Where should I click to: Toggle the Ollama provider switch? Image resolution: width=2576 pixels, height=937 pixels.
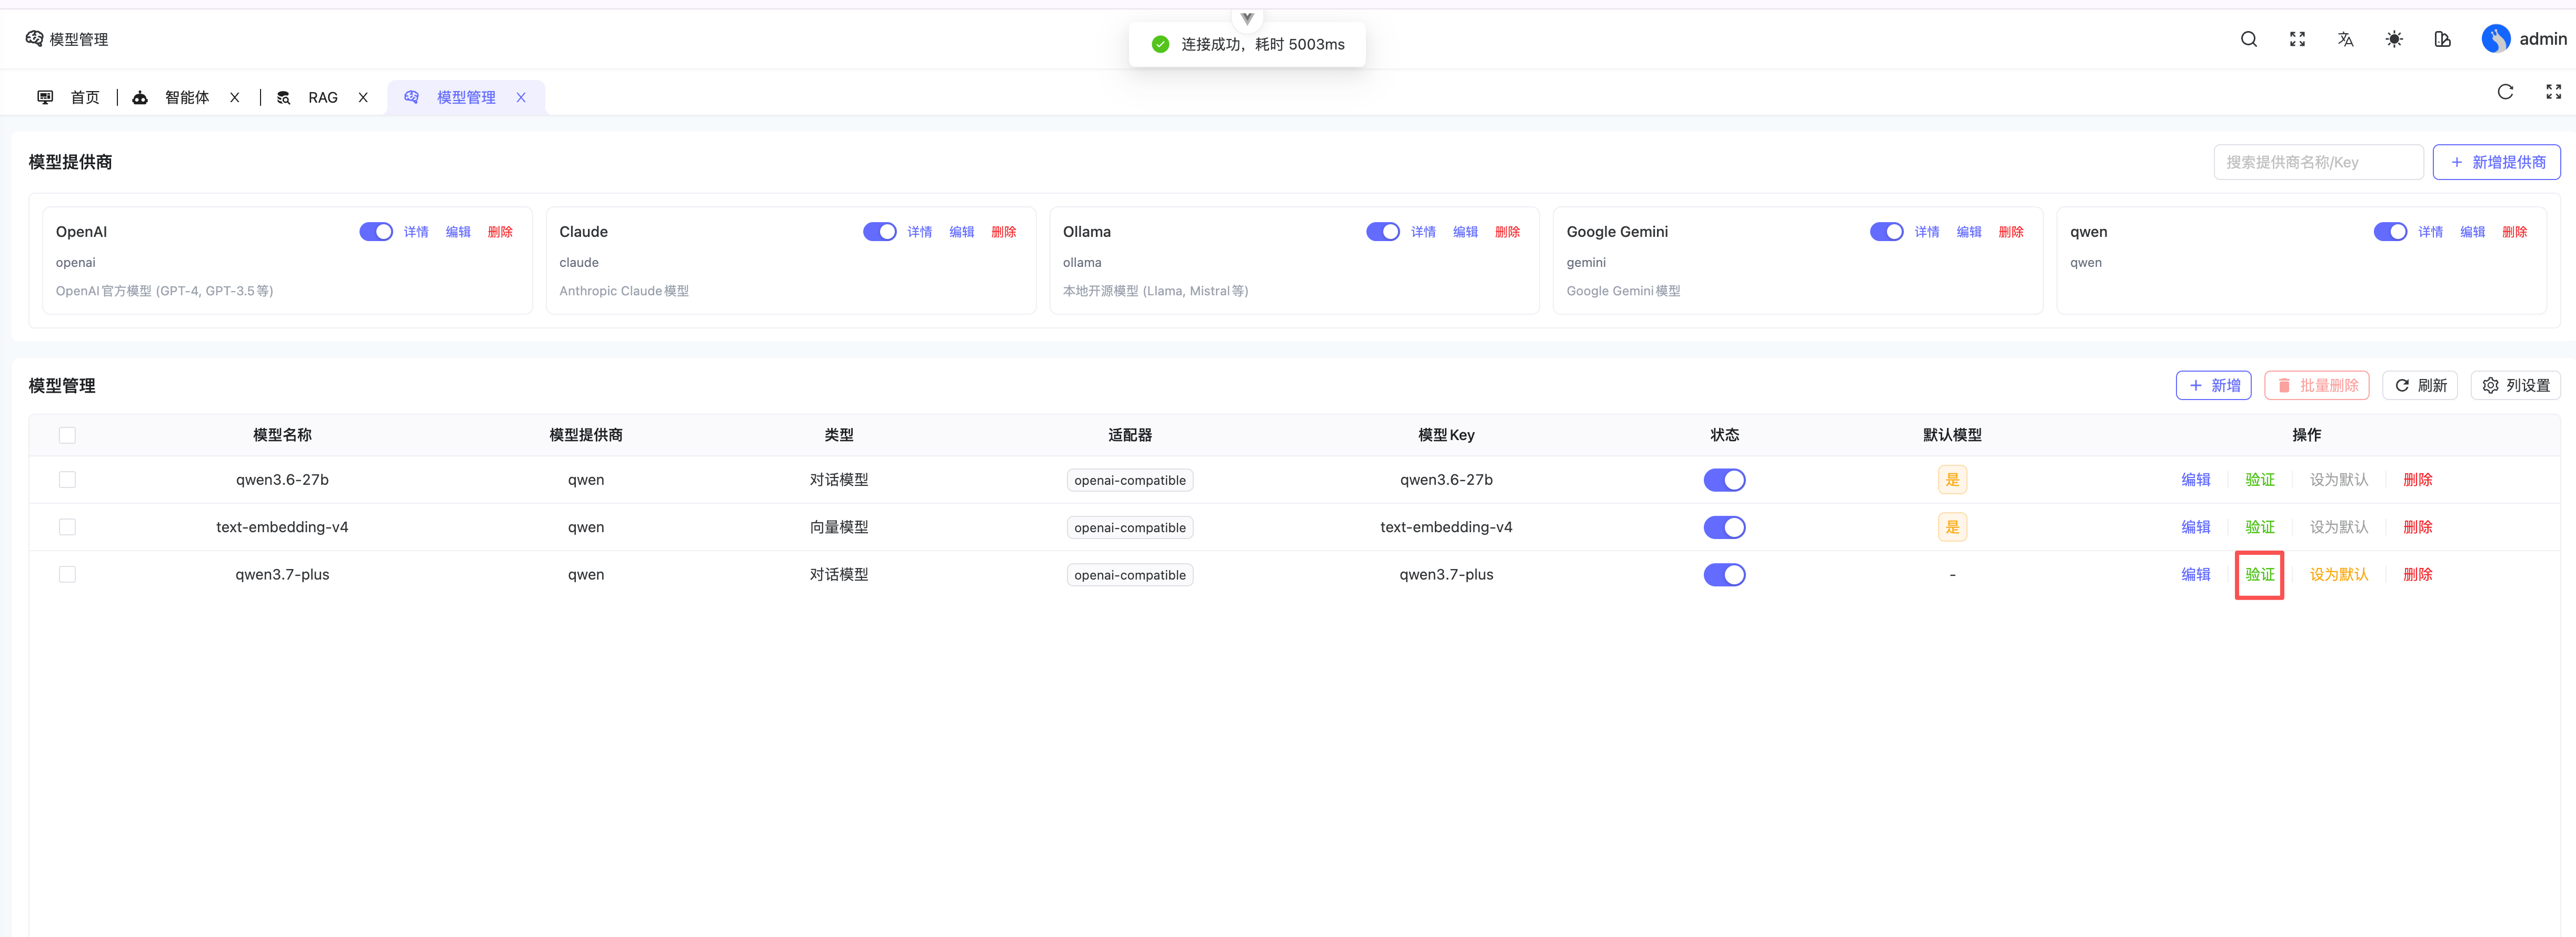[1383, 232]
